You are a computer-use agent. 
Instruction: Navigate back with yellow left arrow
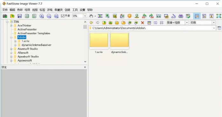click(91, 23)
